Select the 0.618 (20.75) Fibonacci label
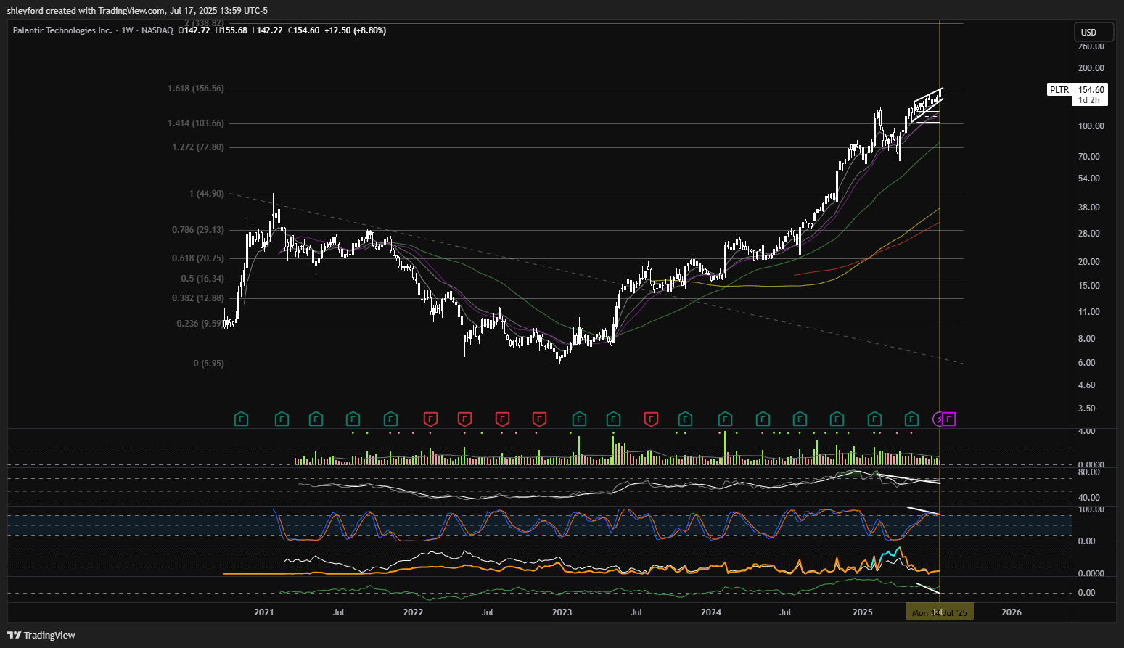 [198, 258]
